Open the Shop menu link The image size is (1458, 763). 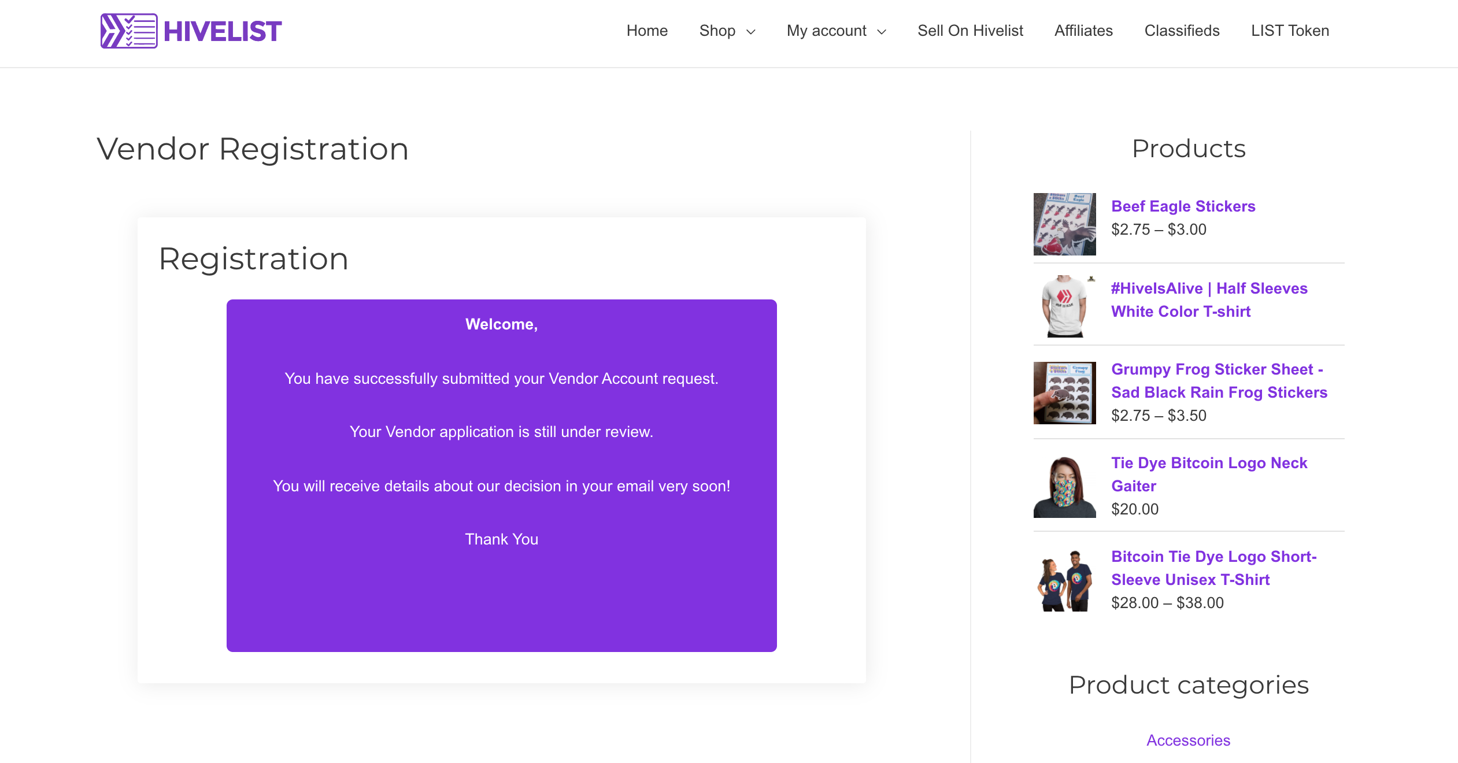[x=717, y=31]
